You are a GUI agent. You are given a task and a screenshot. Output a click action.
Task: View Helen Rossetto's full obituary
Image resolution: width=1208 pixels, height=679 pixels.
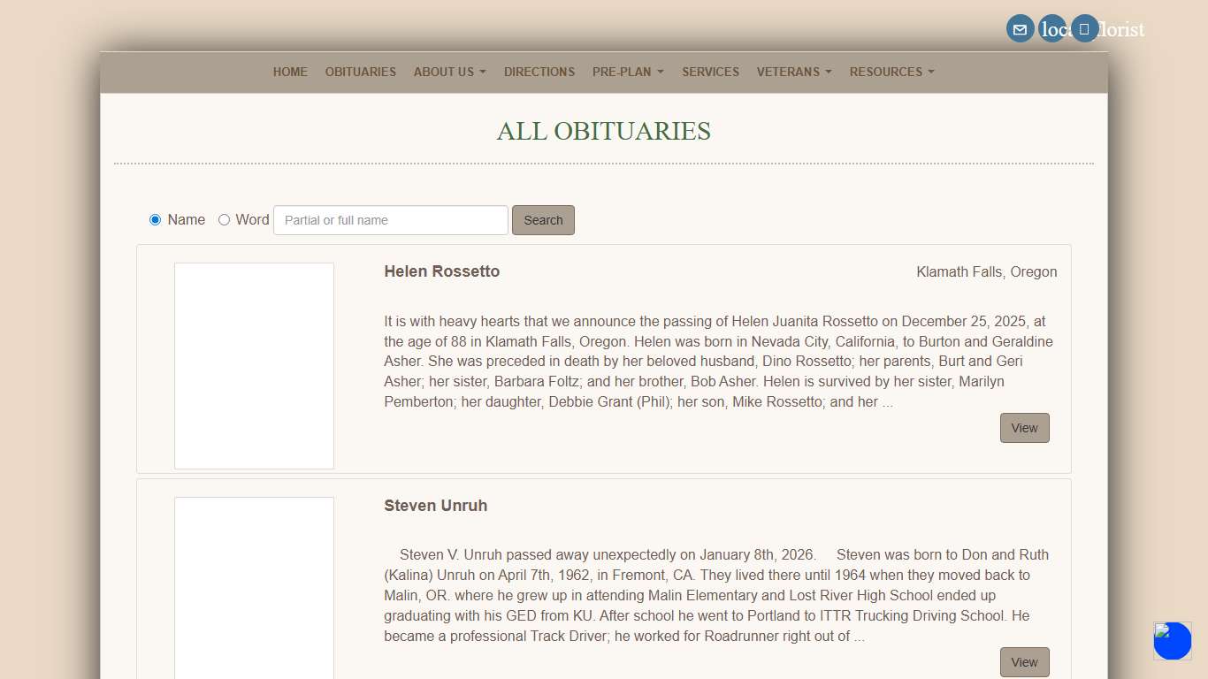1024,427
